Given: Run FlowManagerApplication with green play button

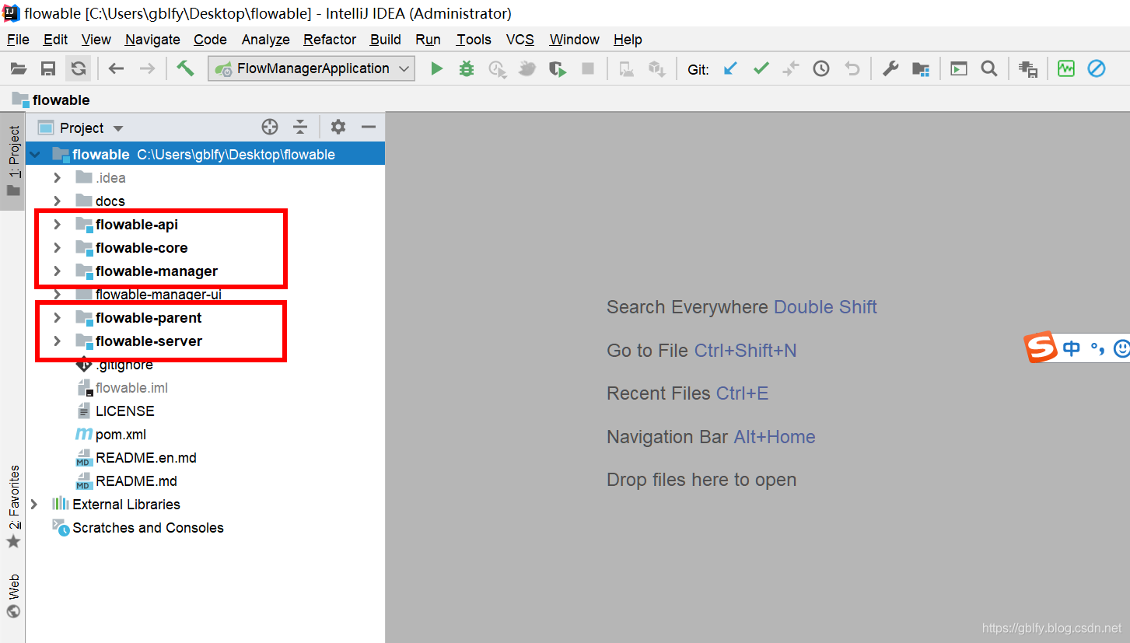Looking at the screenshot, I should pos(437,69).
